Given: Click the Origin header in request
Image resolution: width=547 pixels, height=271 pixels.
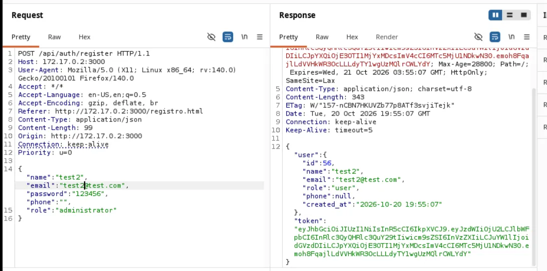Looking at the screenshot, I should pos(80,136).
